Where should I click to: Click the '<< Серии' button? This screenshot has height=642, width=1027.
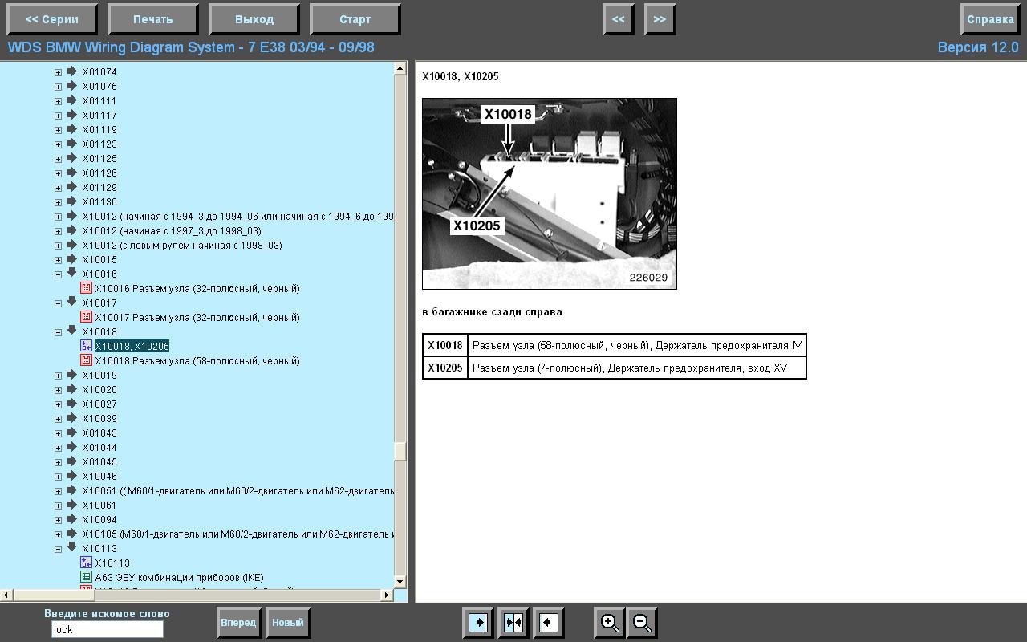pos(53,19)
